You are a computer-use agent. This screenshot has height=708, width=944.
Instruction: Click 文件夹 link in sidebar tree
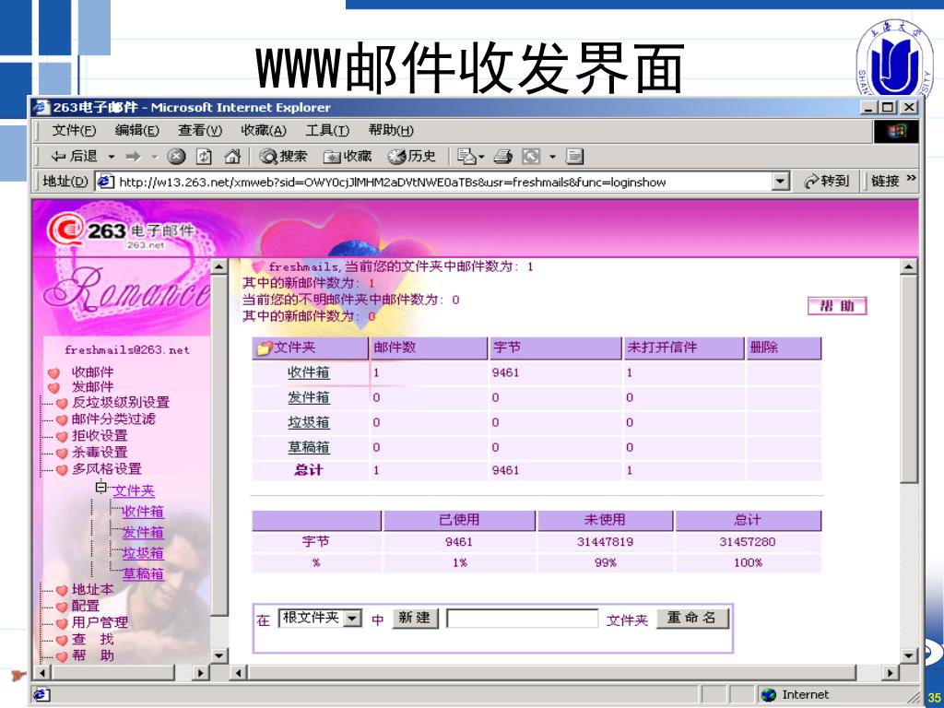[134, 490]
